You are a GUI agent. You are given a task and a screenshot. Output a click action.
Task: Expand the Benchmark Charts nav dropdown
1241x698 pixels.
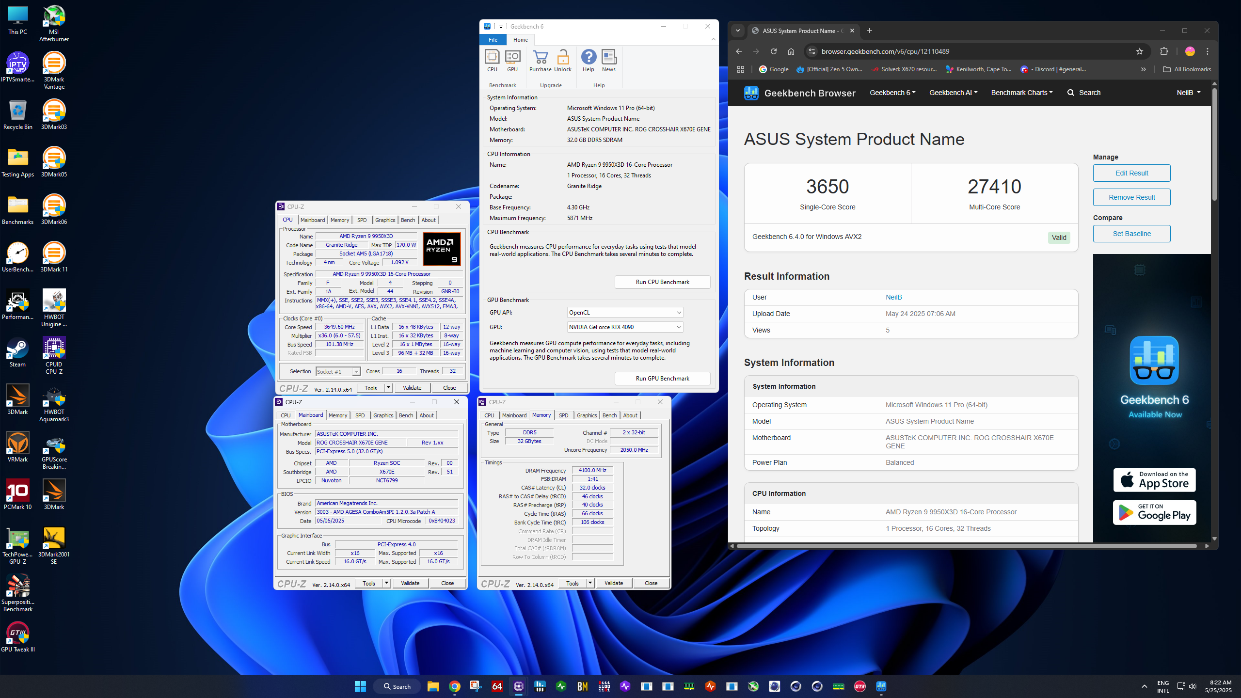[x=1022, y=93]
